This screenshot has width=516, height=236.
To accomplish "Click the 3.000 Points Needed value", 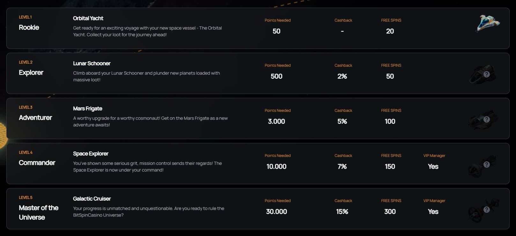I will 276,121.
